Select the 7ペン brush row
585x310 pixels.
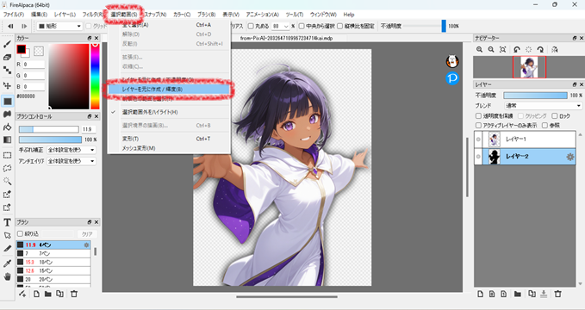click(x=53, y=254)
